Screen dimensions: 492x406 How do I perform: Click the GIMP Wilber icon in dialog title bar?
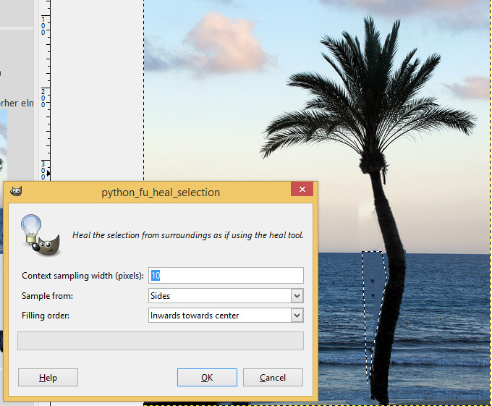[17, 192]
